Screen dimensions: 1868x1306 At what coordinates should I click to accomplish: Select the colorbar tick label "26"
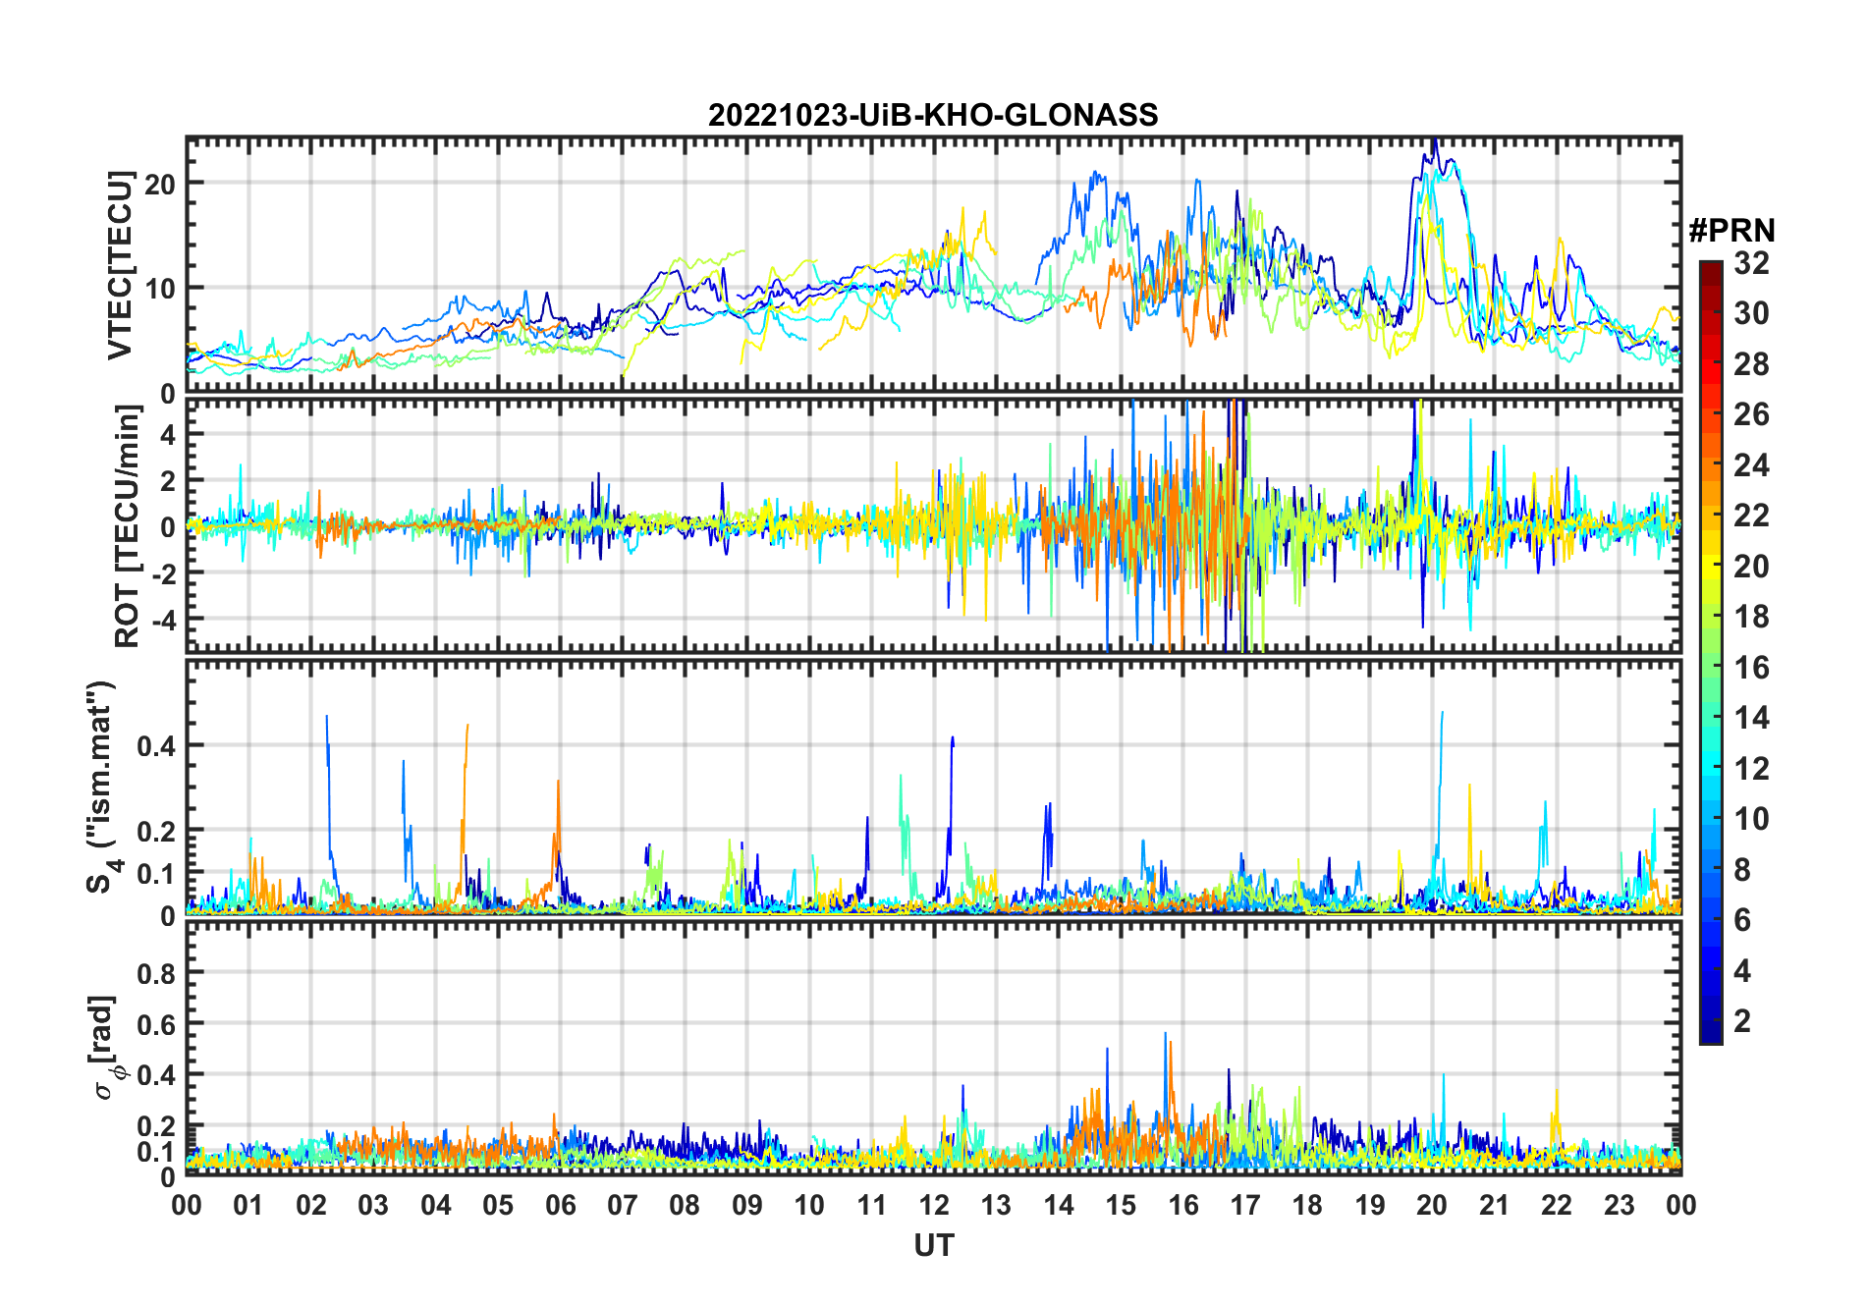pos(1751,414)
